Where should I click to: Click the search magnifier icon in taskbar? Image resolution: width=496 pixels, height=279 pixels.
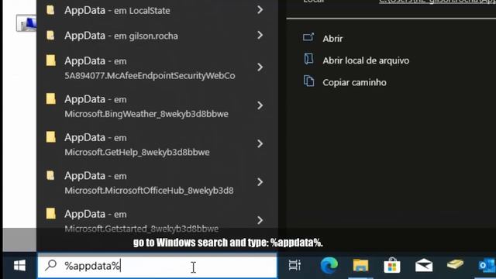(50, 265)
